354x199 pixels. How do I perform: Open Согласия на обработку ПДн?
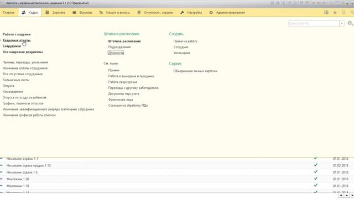(128, 106)
